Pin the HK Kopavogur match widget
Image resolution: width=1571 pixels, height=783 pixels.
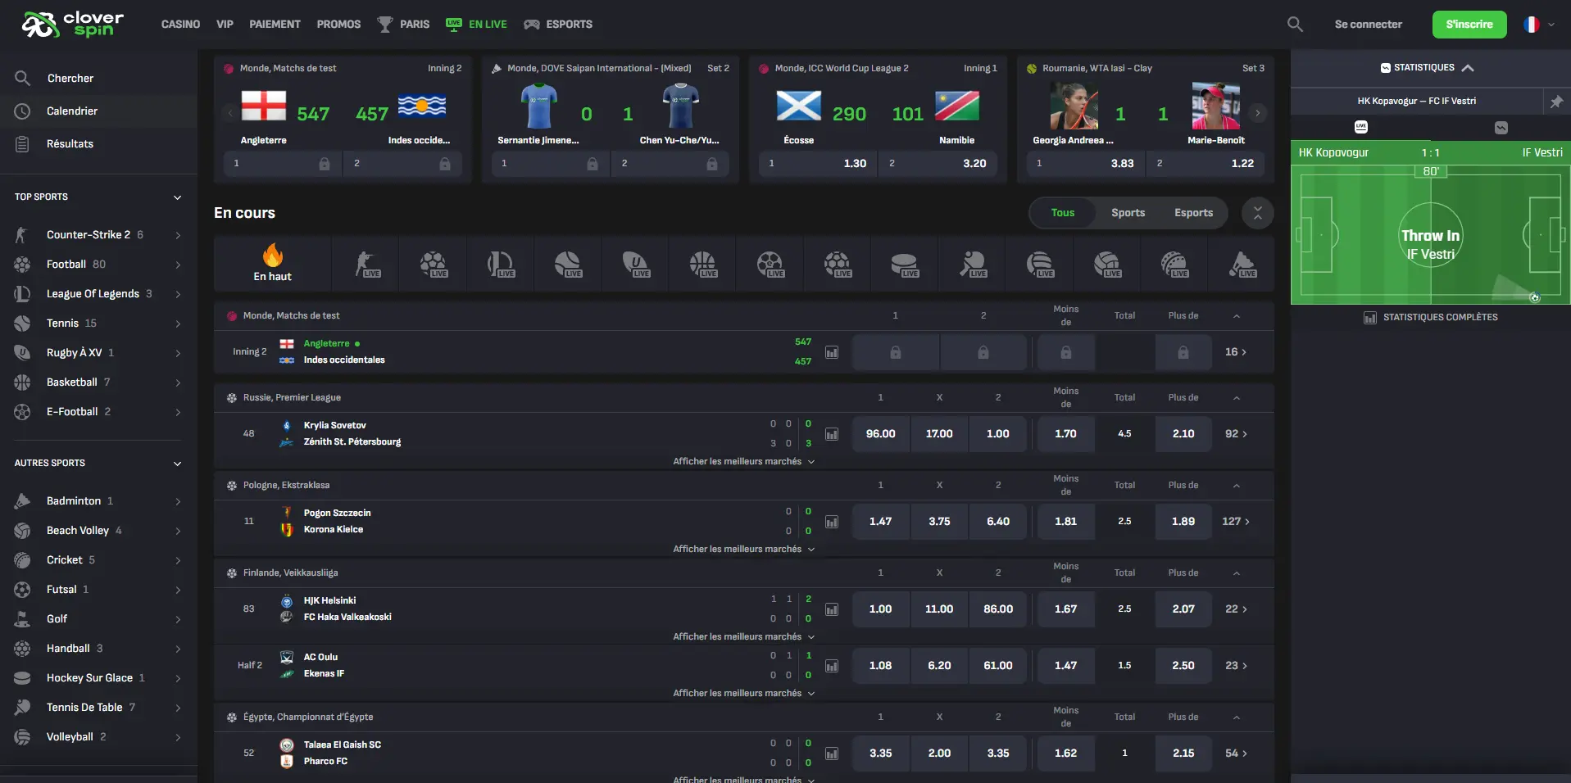(1556, 102)
